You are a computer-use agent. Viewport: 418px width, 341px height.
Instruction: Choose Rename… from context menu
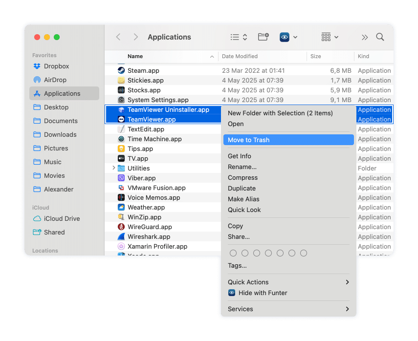point(288,167)
